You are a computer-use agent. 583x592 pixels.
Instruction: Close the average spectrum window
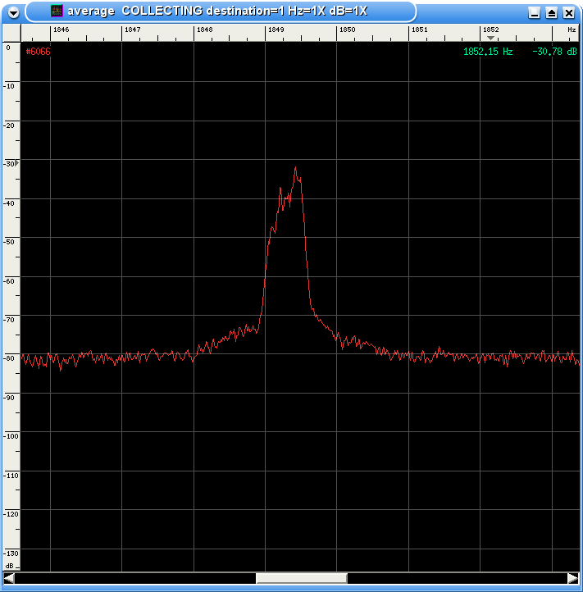tap(568, 12)
